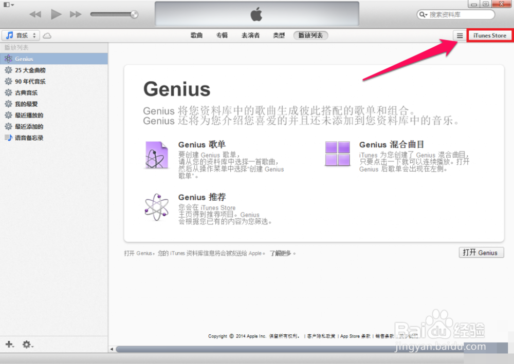Screen dimensions: 514x364
Task: Open the 客户隐私政策 footer link
Action: 321,336
